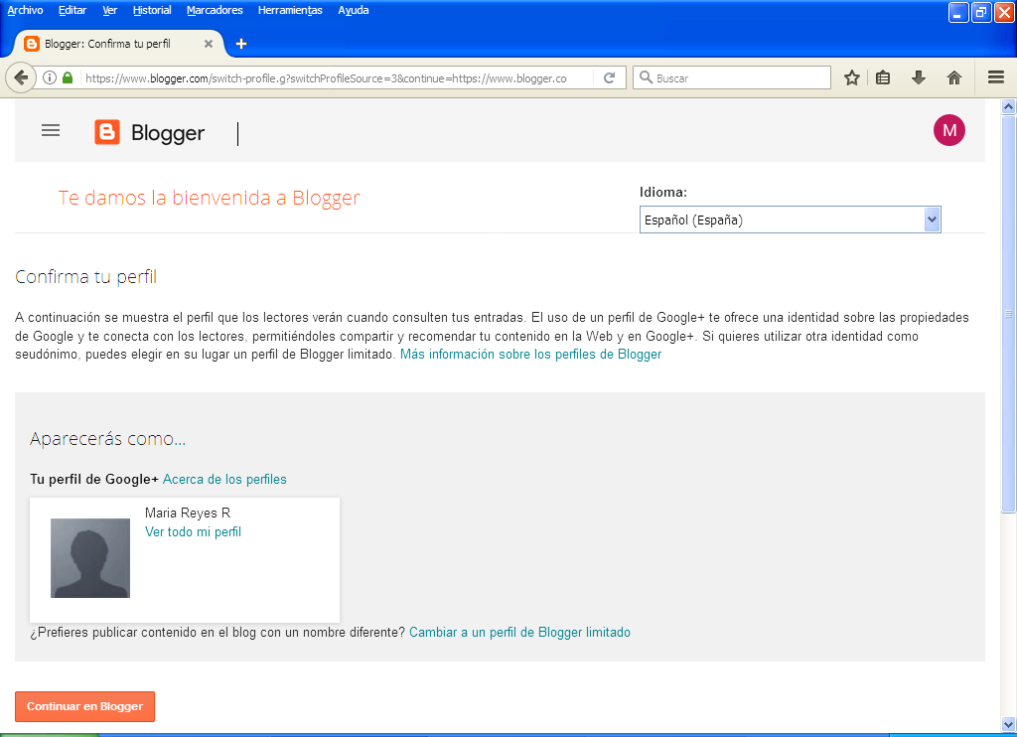Open the downloads arrow panel
Screen dimensions: 1017x737
pos(918,76)
